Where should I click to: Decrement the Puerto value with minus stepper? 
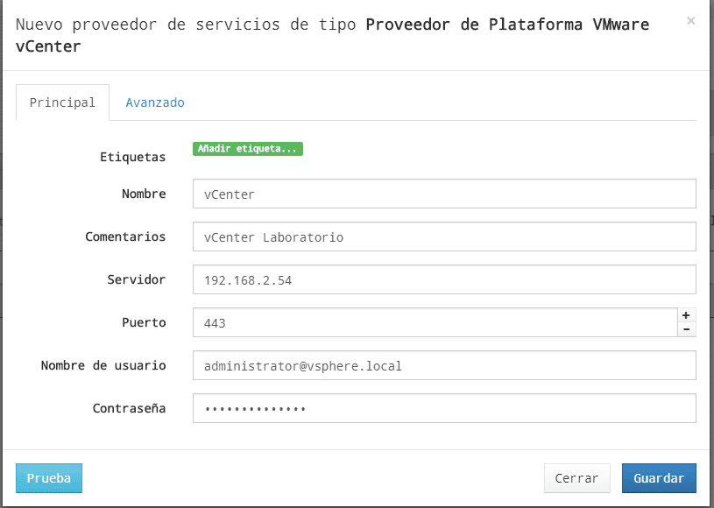(x=686, y=328)
